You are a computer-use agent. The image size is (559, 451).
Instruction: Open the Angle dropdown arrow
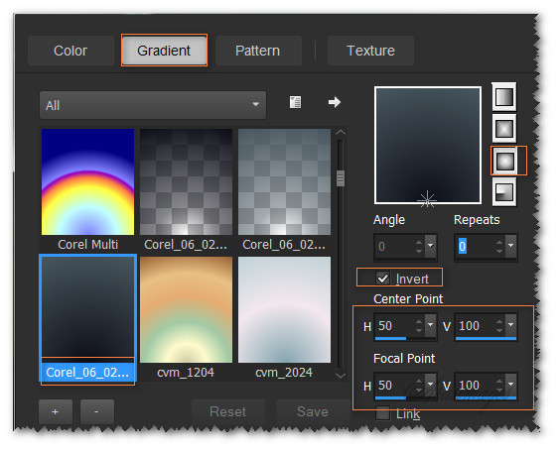point(431,246)
